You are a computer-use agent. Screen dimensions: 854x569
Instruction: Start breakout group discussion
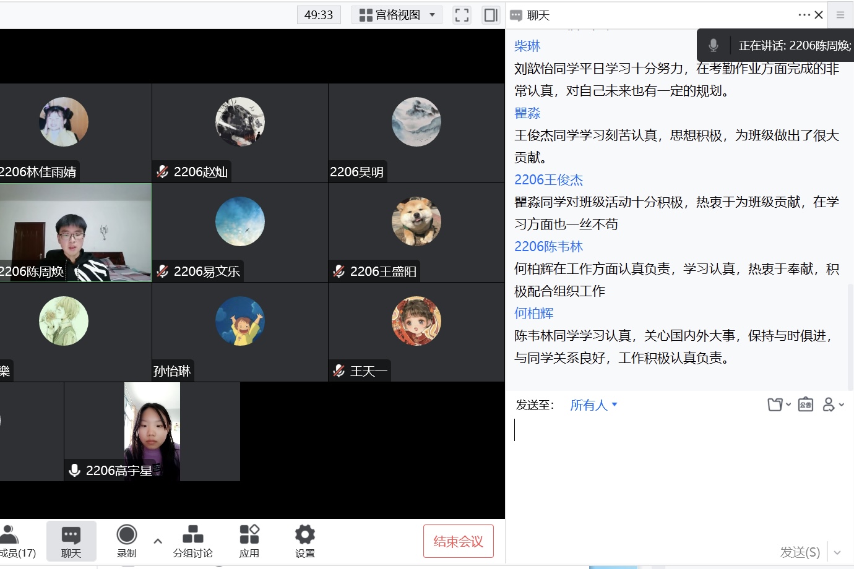pyautogui.click(x=192, y=541)
